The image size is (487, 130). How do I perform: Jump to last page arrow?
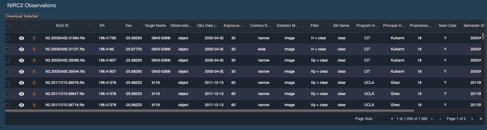[x=481, y=119]
